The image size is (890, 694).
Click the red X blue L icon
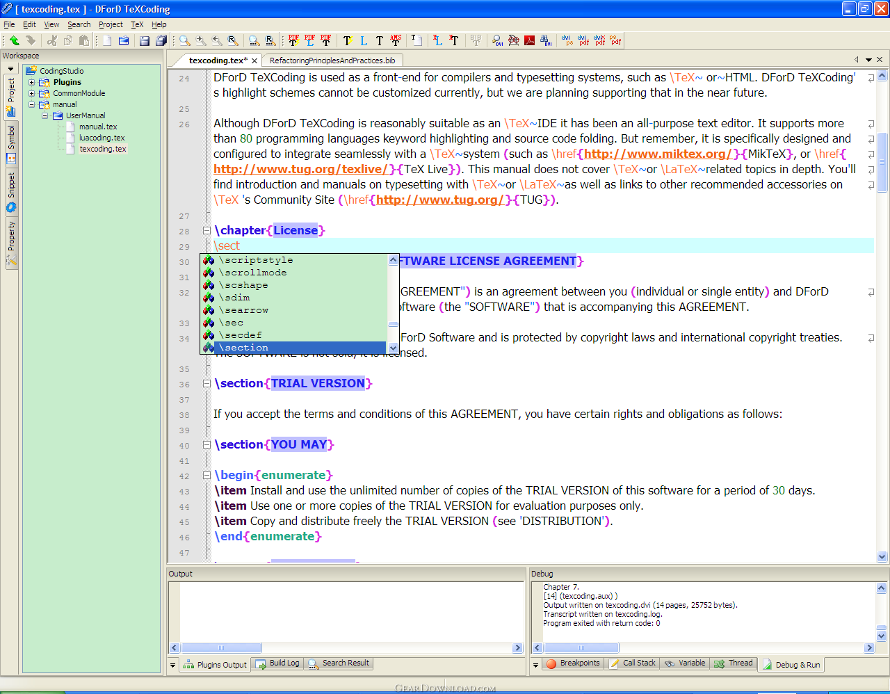pyautogui.click(x=437, y=40)
